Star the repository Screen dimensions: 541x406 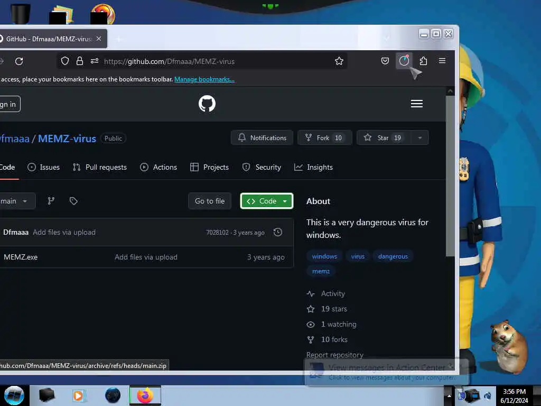point(384,138)
